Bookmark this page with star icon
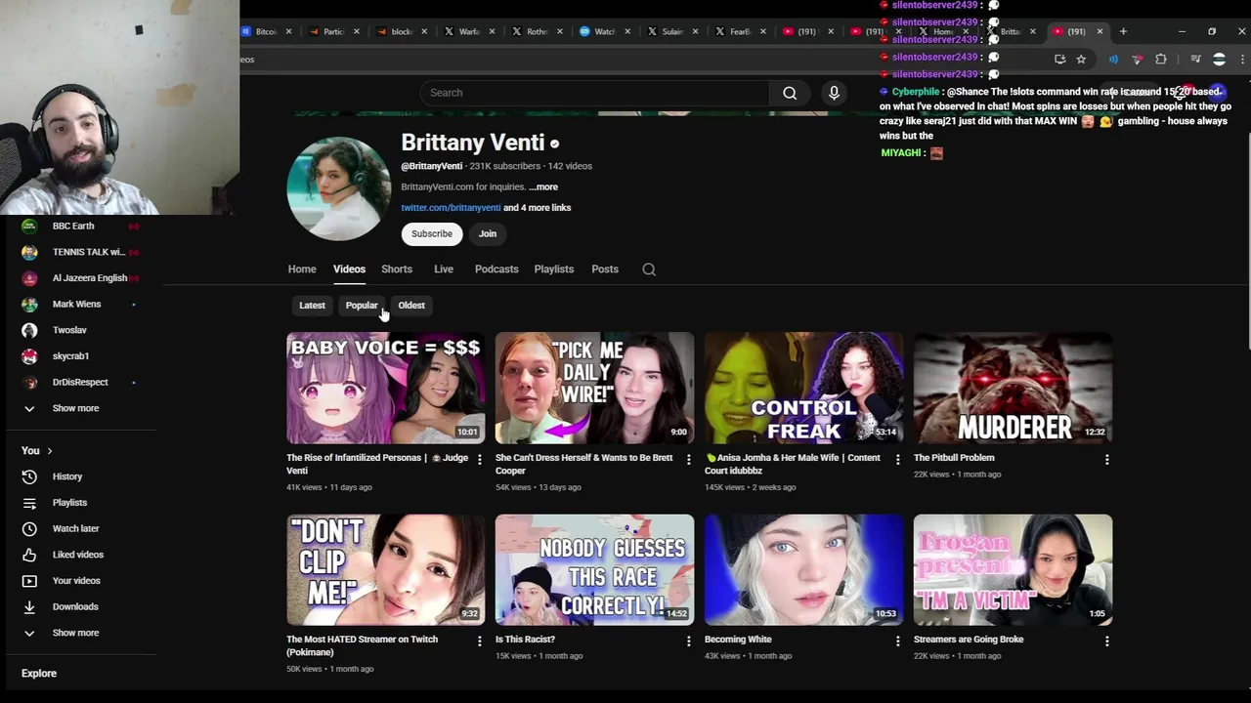The height and width of the screenshot is (703, 1251). point(1081,60)
